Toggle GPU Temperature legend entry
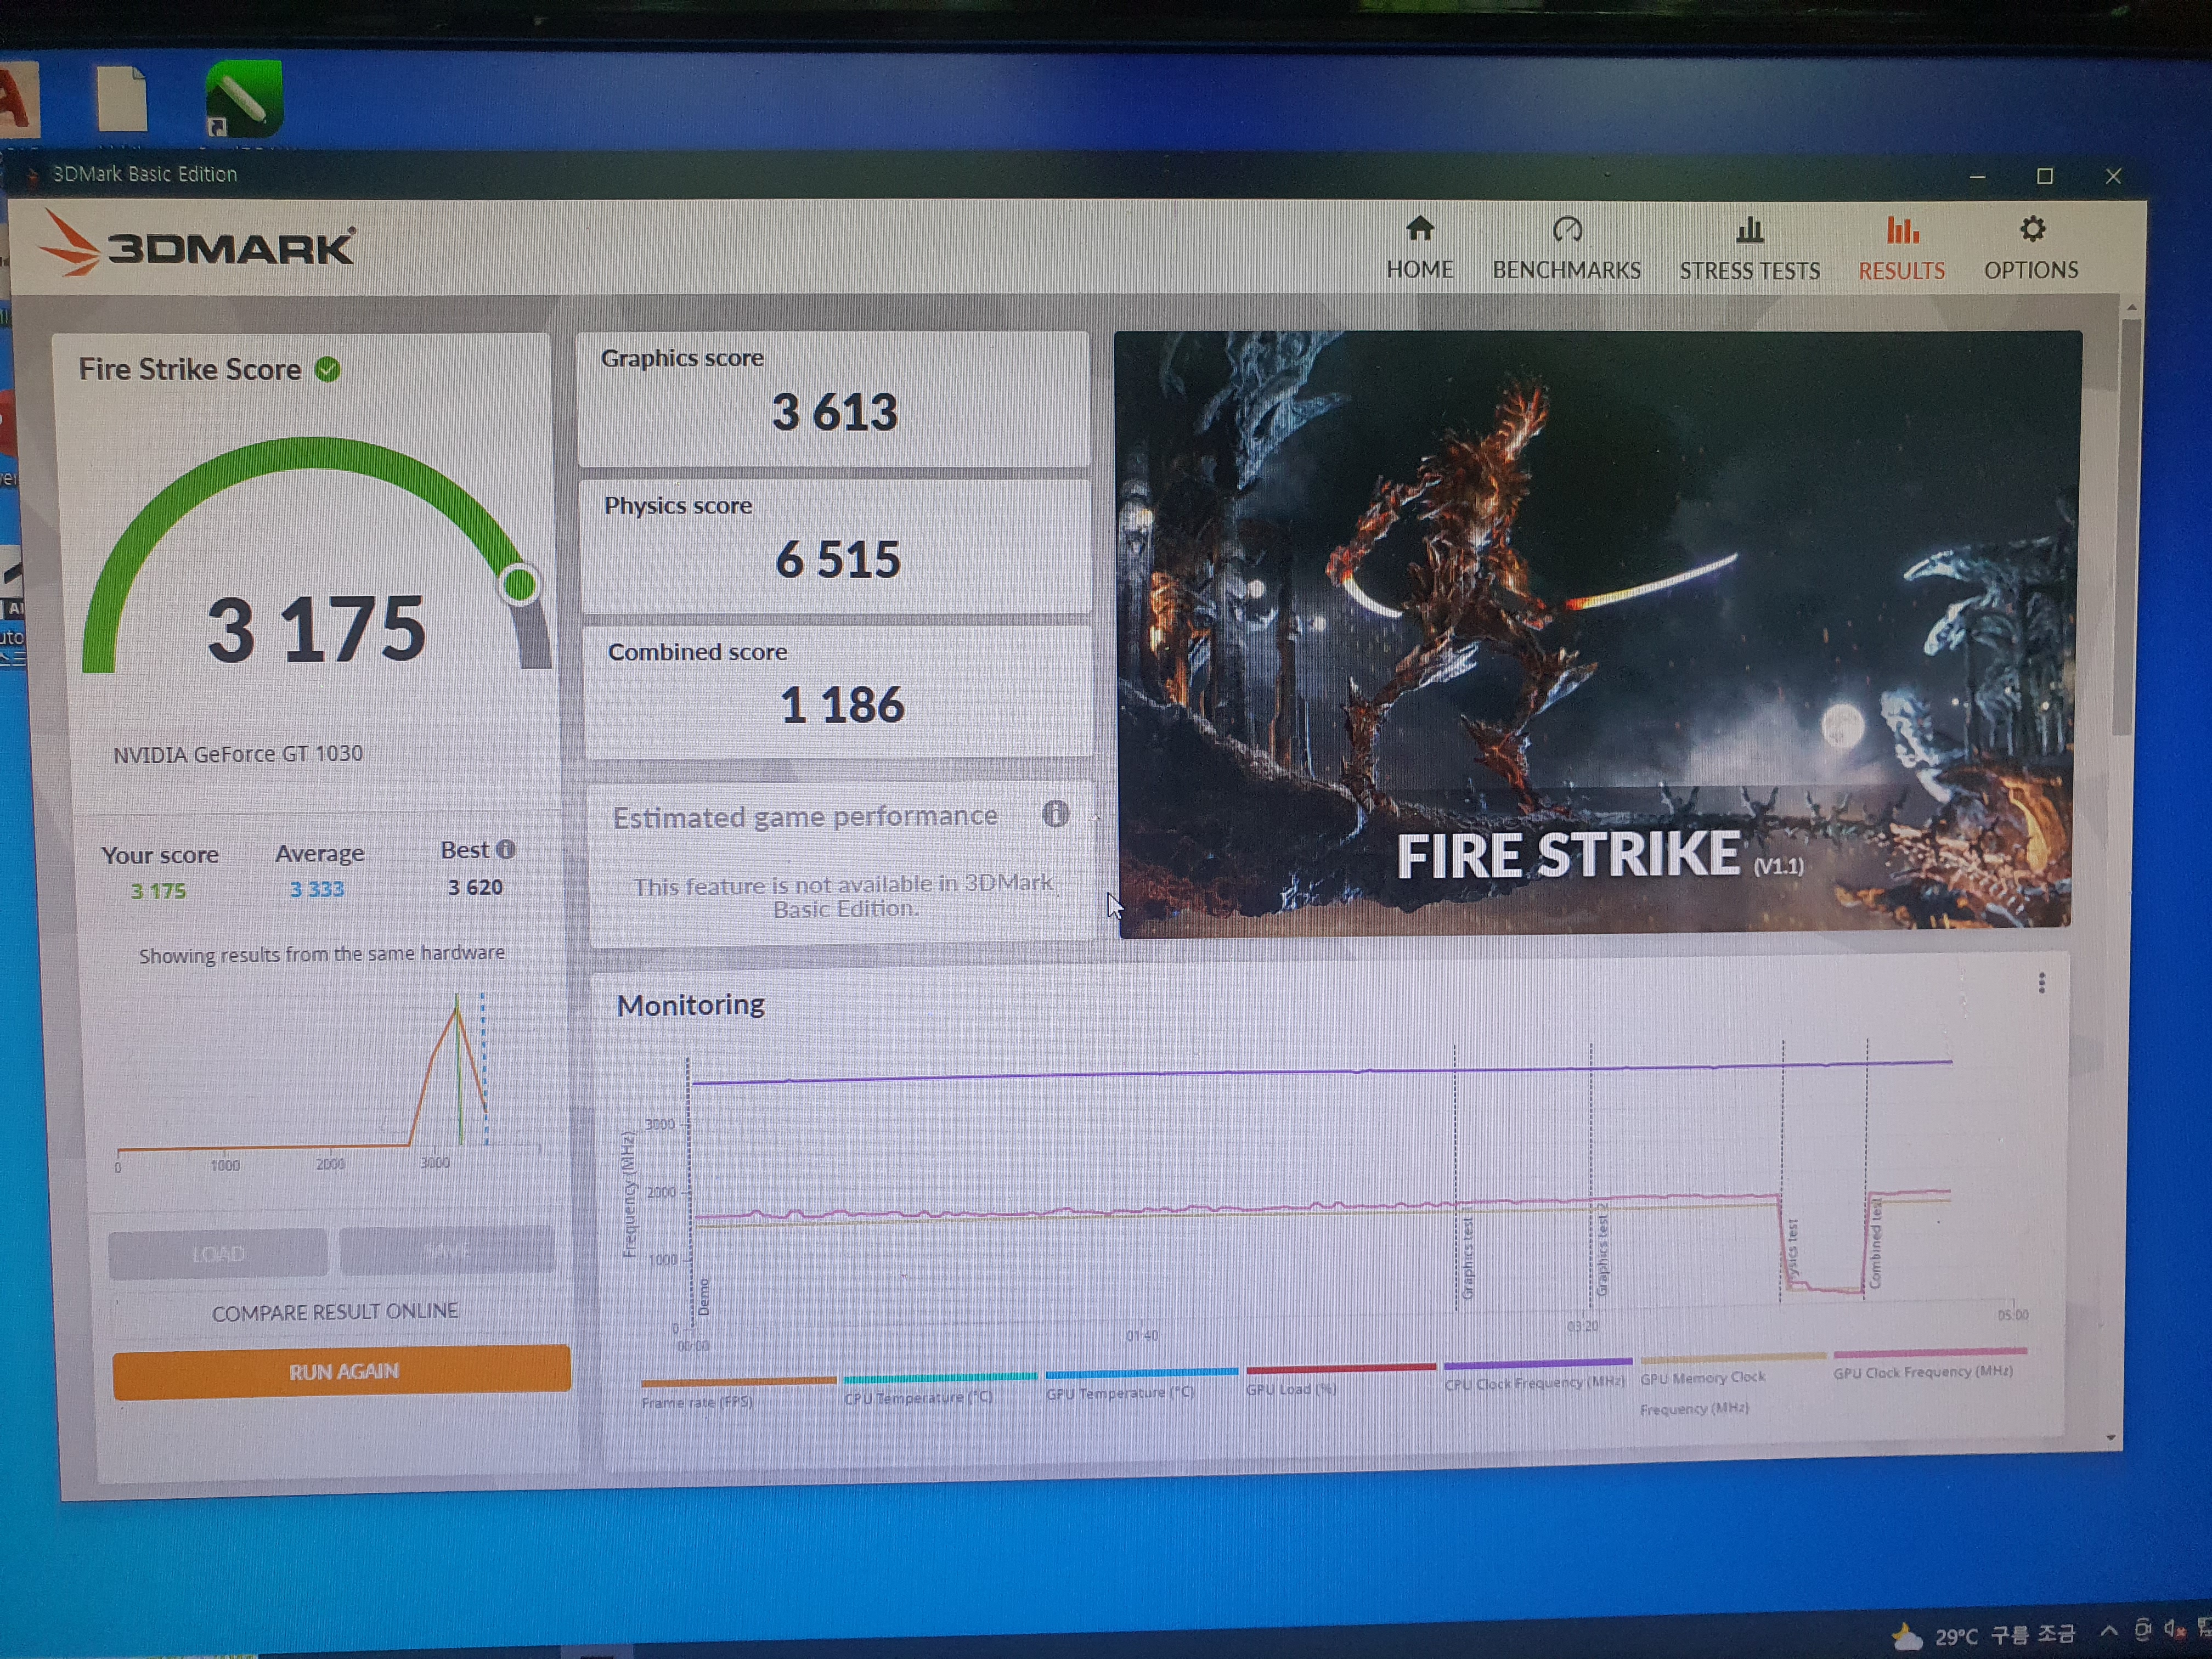The height and width of the screenshot is (1659, 2212). click(x=1141, y=1384)
